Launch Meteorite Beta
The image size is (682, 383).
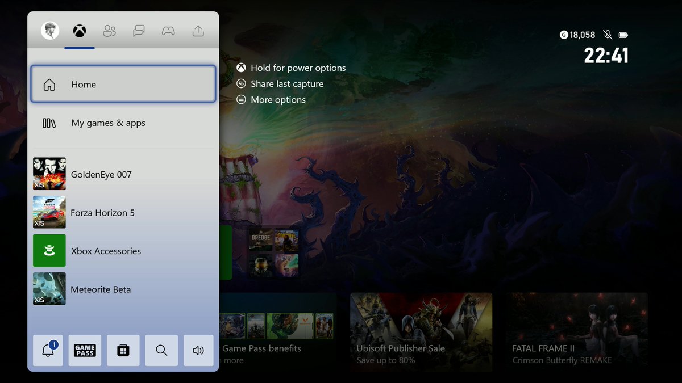coord(123,289)
